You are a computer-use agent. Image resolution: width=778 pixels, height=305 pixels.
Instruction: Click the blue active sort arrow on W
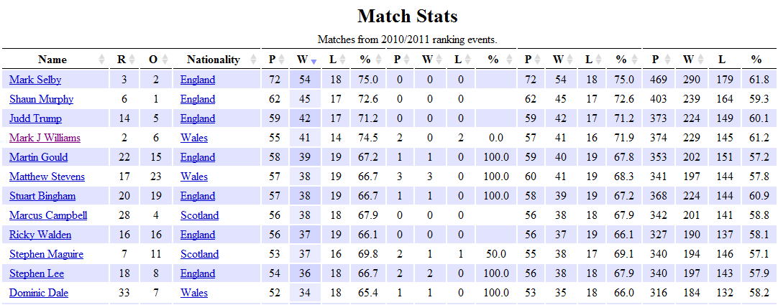pos(314,62)
